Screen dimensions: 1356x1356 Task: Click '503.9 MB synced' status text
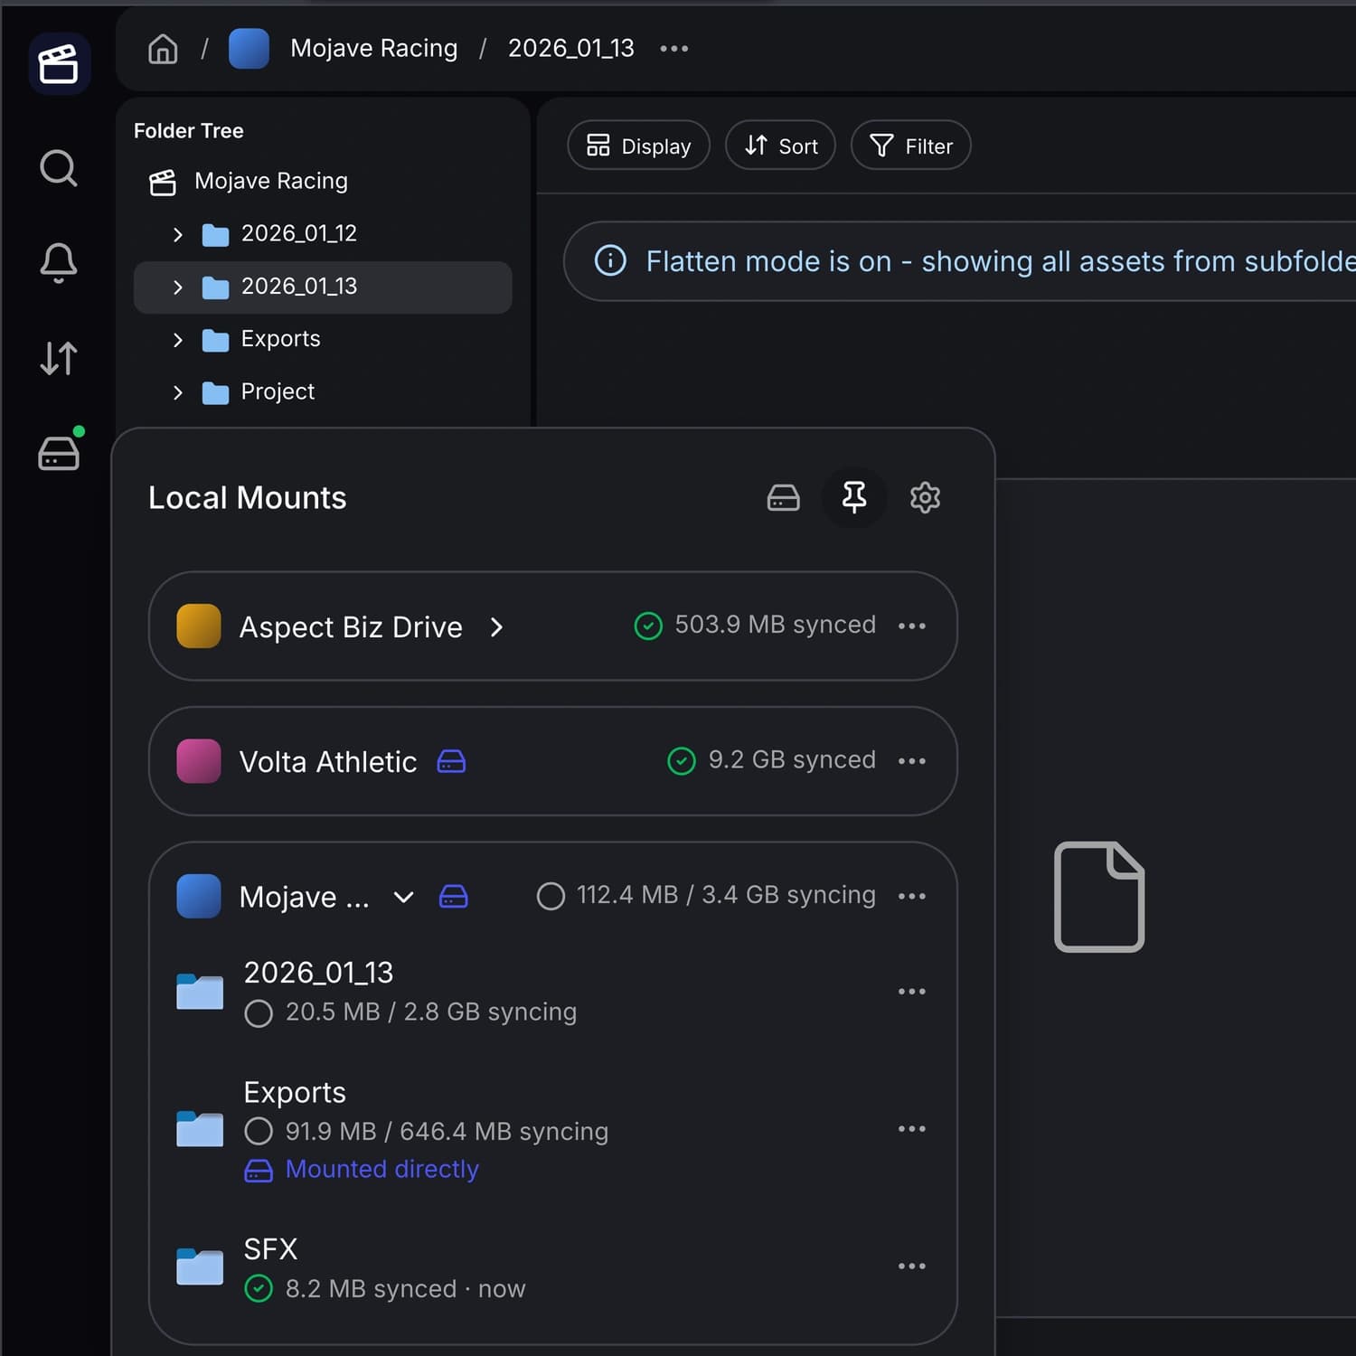[x=776, y=625]
